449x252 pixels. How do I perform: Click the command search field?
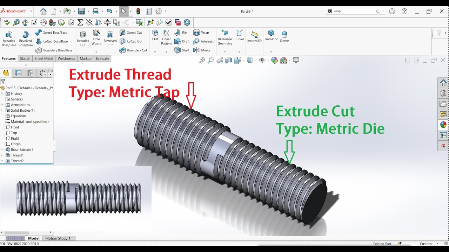click(x=354, y=11)
